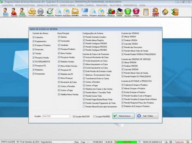
Task: Open the FINANCEIRO menu
Action: click(x=102, y=5)
